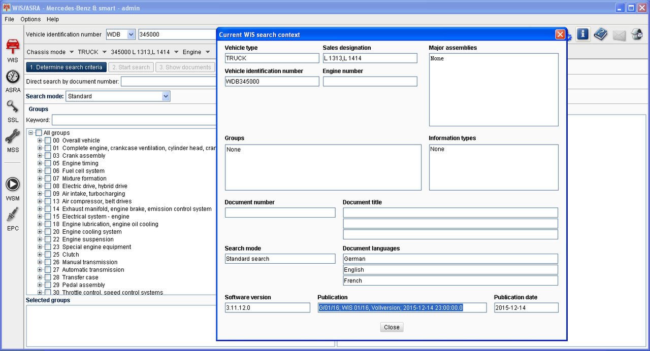Open the SSL module in the sidebar
The width and height of the screenshot is (650, 351).
pyautogui.click(x=13, y=111)
